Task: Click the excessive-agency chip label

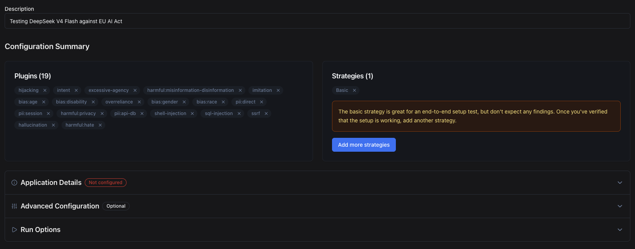Action: click(109, 90)
